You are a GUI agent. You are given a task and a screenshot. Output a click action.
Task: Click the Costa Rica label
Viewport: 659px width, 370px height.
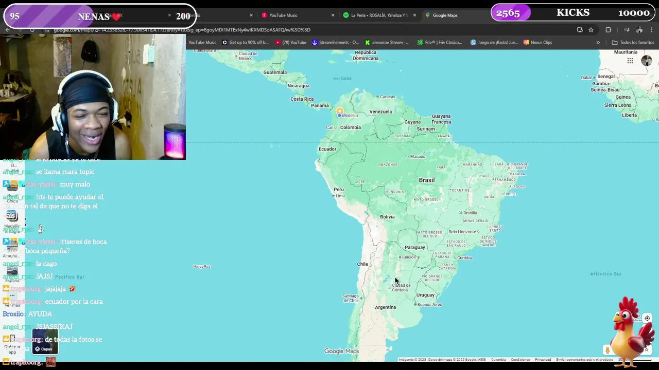302,99
